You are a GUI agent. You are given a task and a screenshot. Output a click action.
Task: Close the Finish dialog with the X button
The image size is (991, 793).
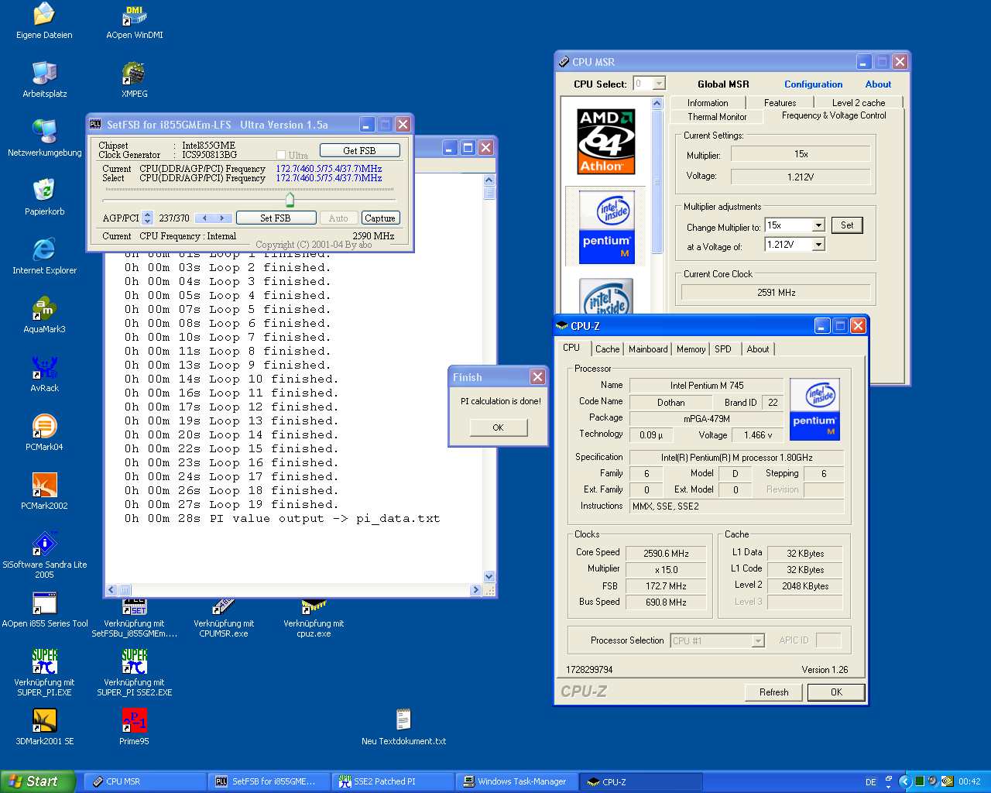click(x=537, y=377)
